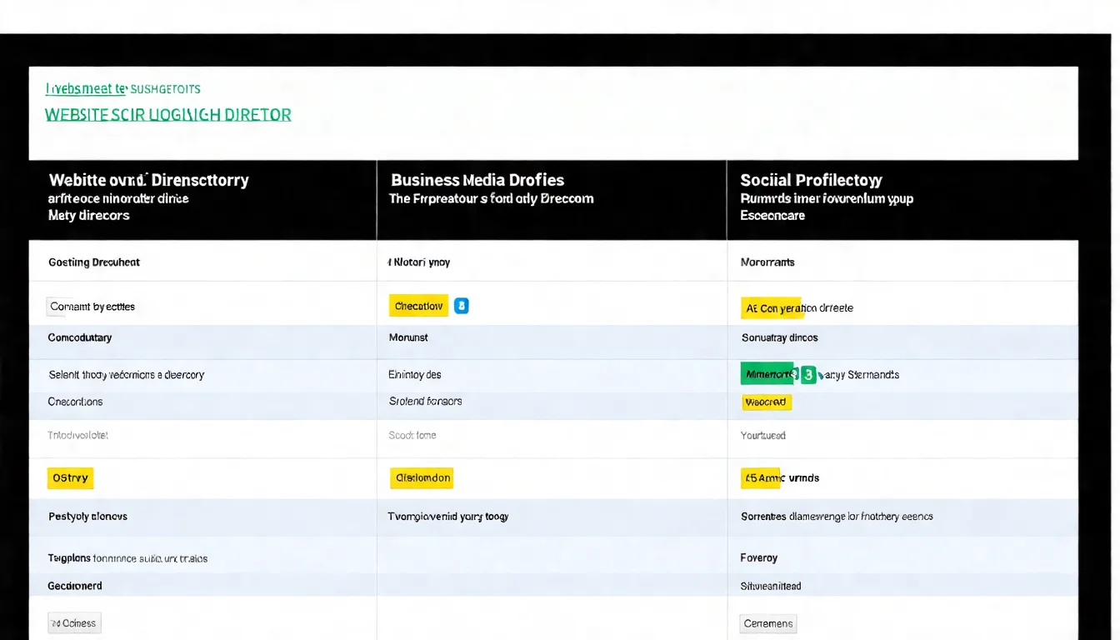Select the yellow Glslomdon tag
Image resolution: width=1120 pixels, height=640 pixels.
pyautogui.click(x=422, y=477)
